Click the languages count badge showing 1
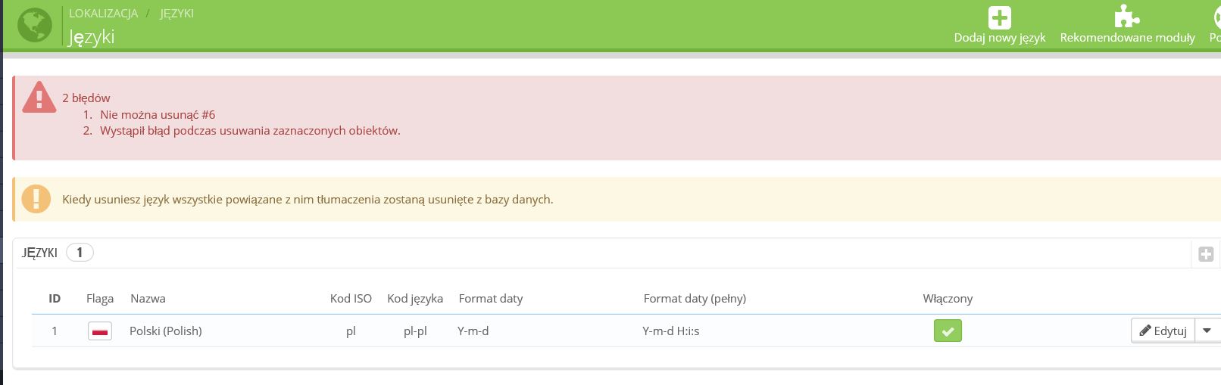Image resolution: width=1221 pixels, height=385 pixels. click(x=80, y=253)
